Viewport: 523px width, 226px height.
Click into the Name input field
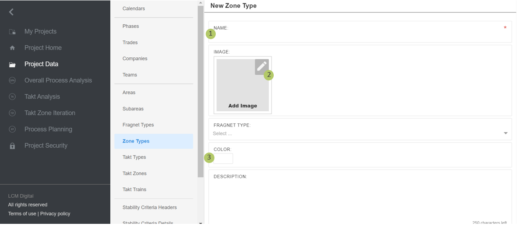coord(357,36)
